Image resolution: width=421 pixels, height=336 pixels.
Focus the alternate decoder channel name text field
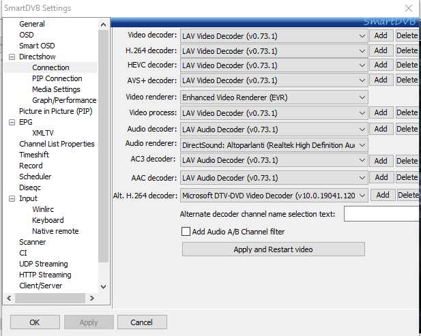click(x=381, y=214)
